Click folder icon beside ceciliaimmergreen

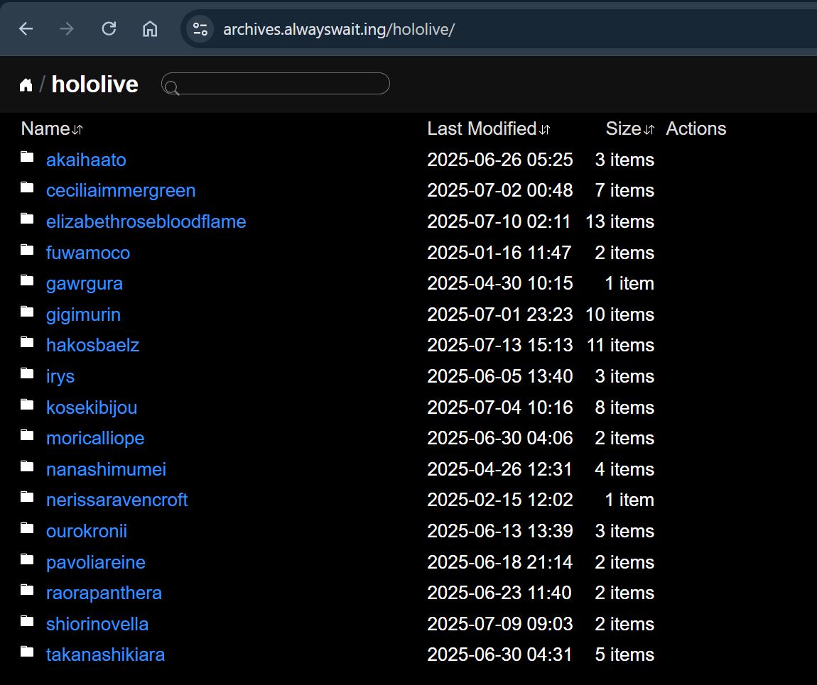27,187
